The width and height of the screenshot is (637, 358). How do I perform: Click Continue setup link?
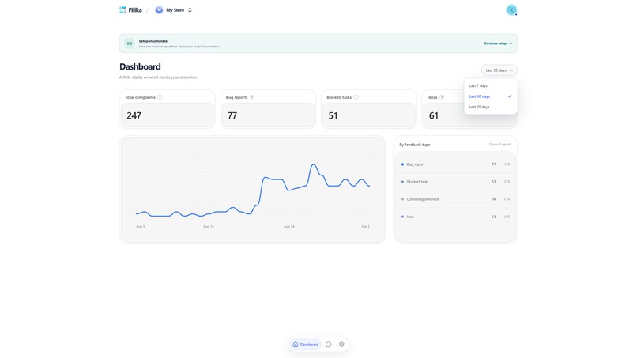(x=498, y=43)
